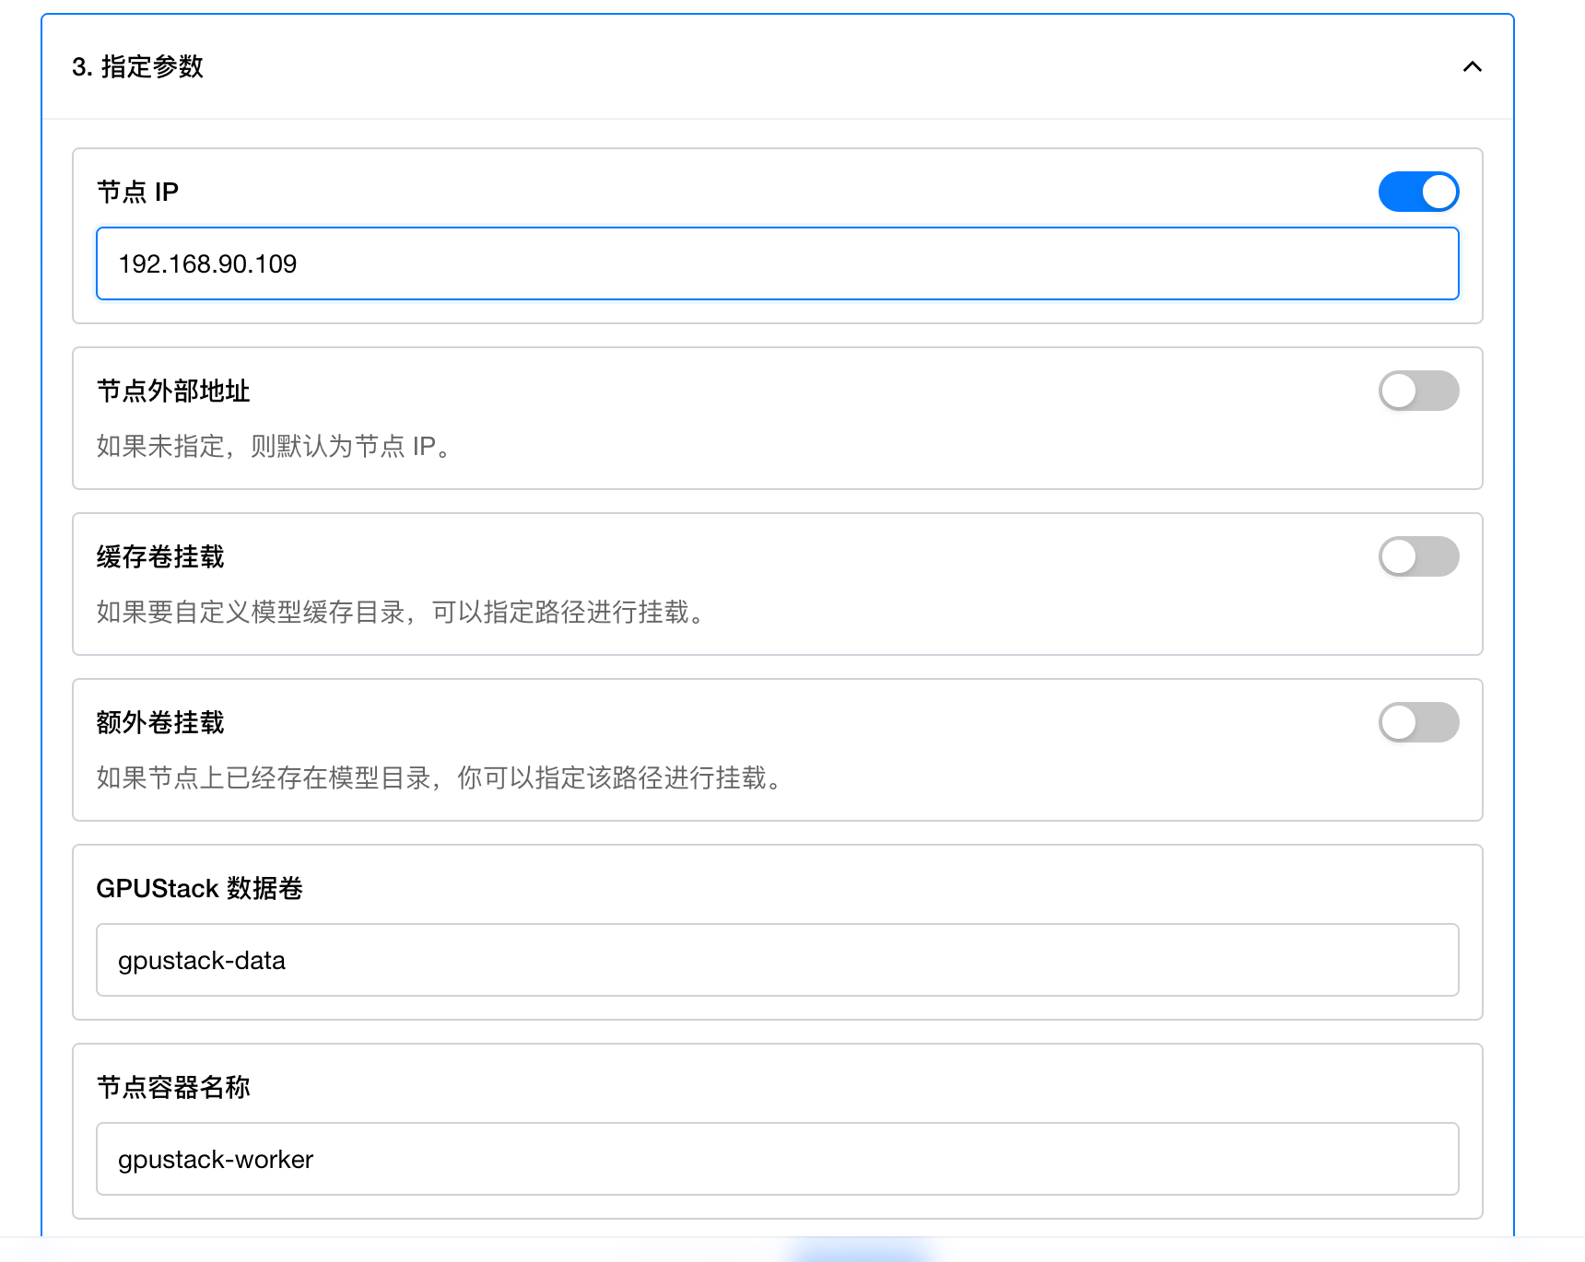Click the 节点容器名称 label
The image size is (1585, 1262).
click(173, 1087)
